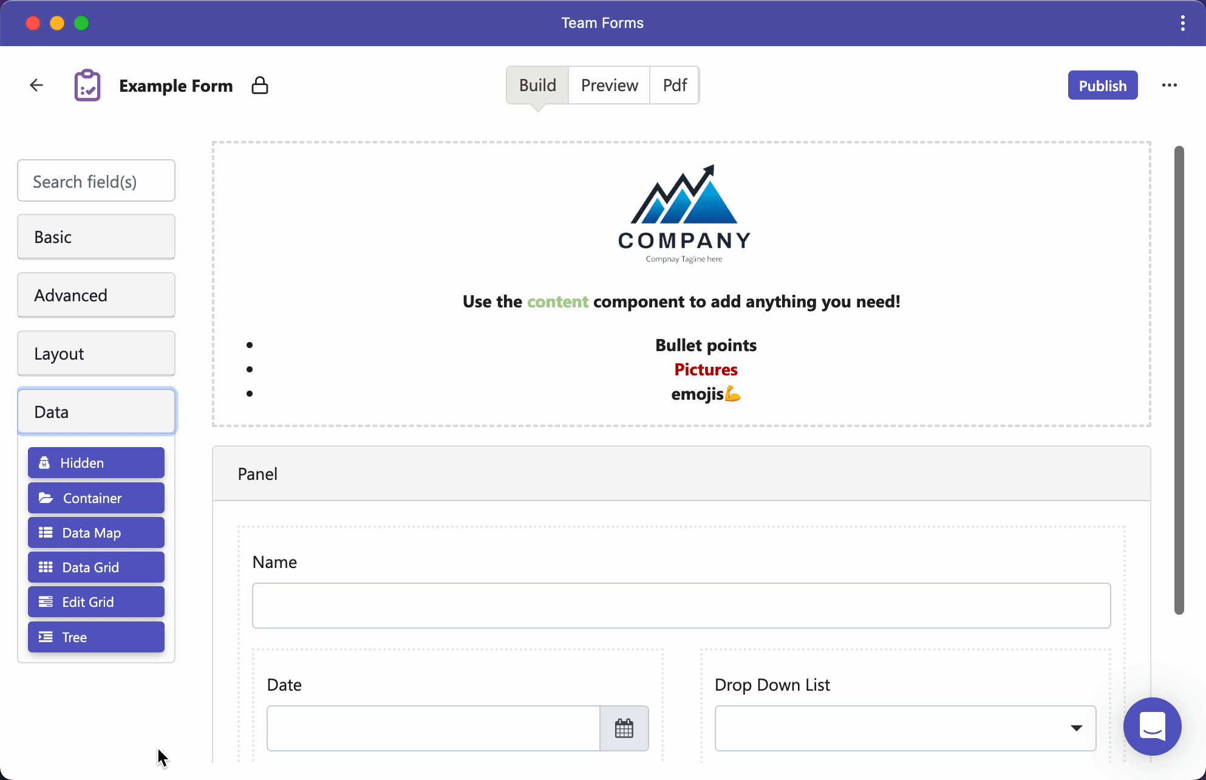Collapse the Data components section
The width and height of the screenshot is (1206, 780).
96,412
